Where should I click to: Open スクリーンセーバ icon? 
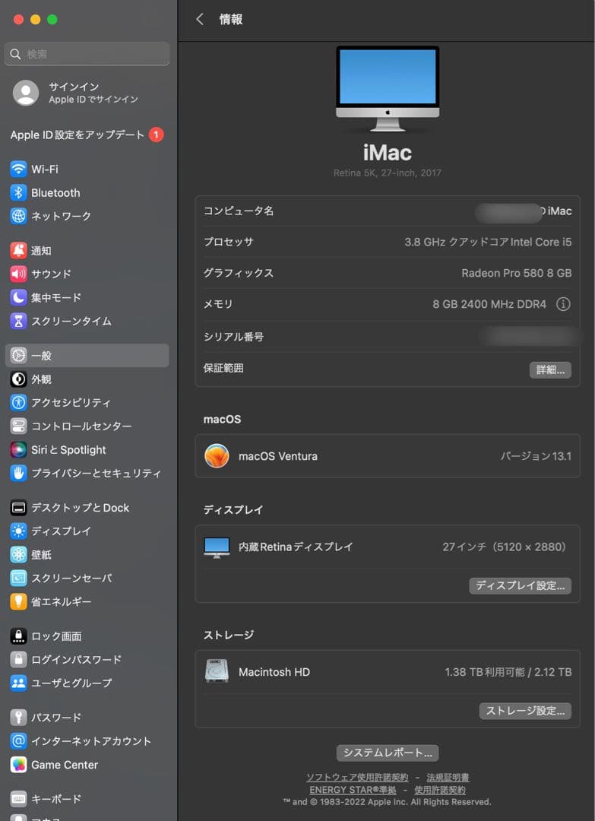click(18, 578)
